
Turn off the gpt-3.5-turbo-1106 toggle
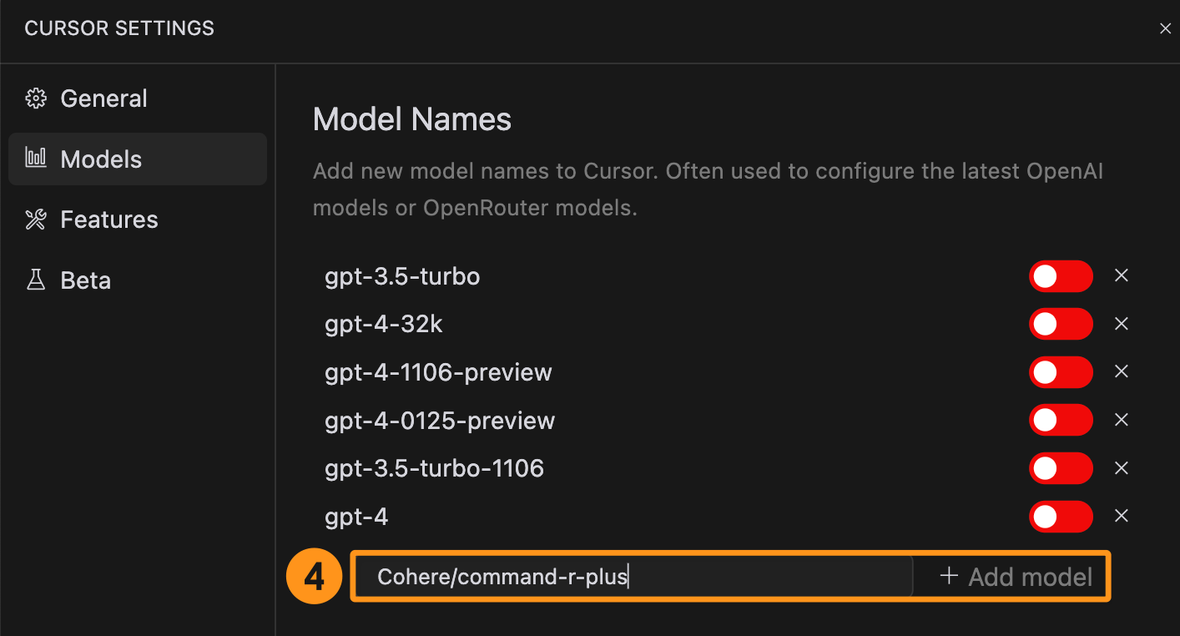pyautogui.click(x=1061, y=467)
